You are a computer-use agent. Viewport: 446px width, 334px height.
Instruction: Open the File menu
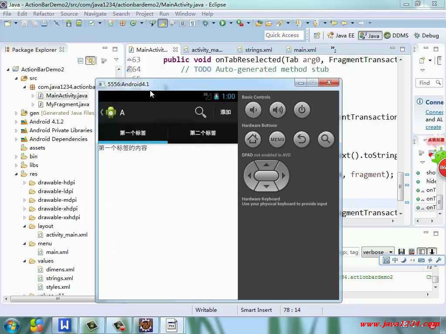point(7,13)
